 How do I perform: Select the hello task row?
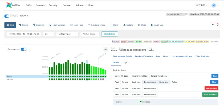(x=56, y=77)
